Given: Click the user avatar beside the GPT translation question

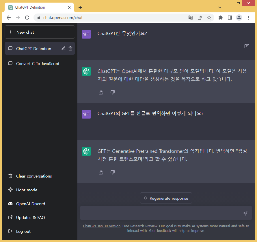Looking at the screenshot, I should tap(86, 114).
